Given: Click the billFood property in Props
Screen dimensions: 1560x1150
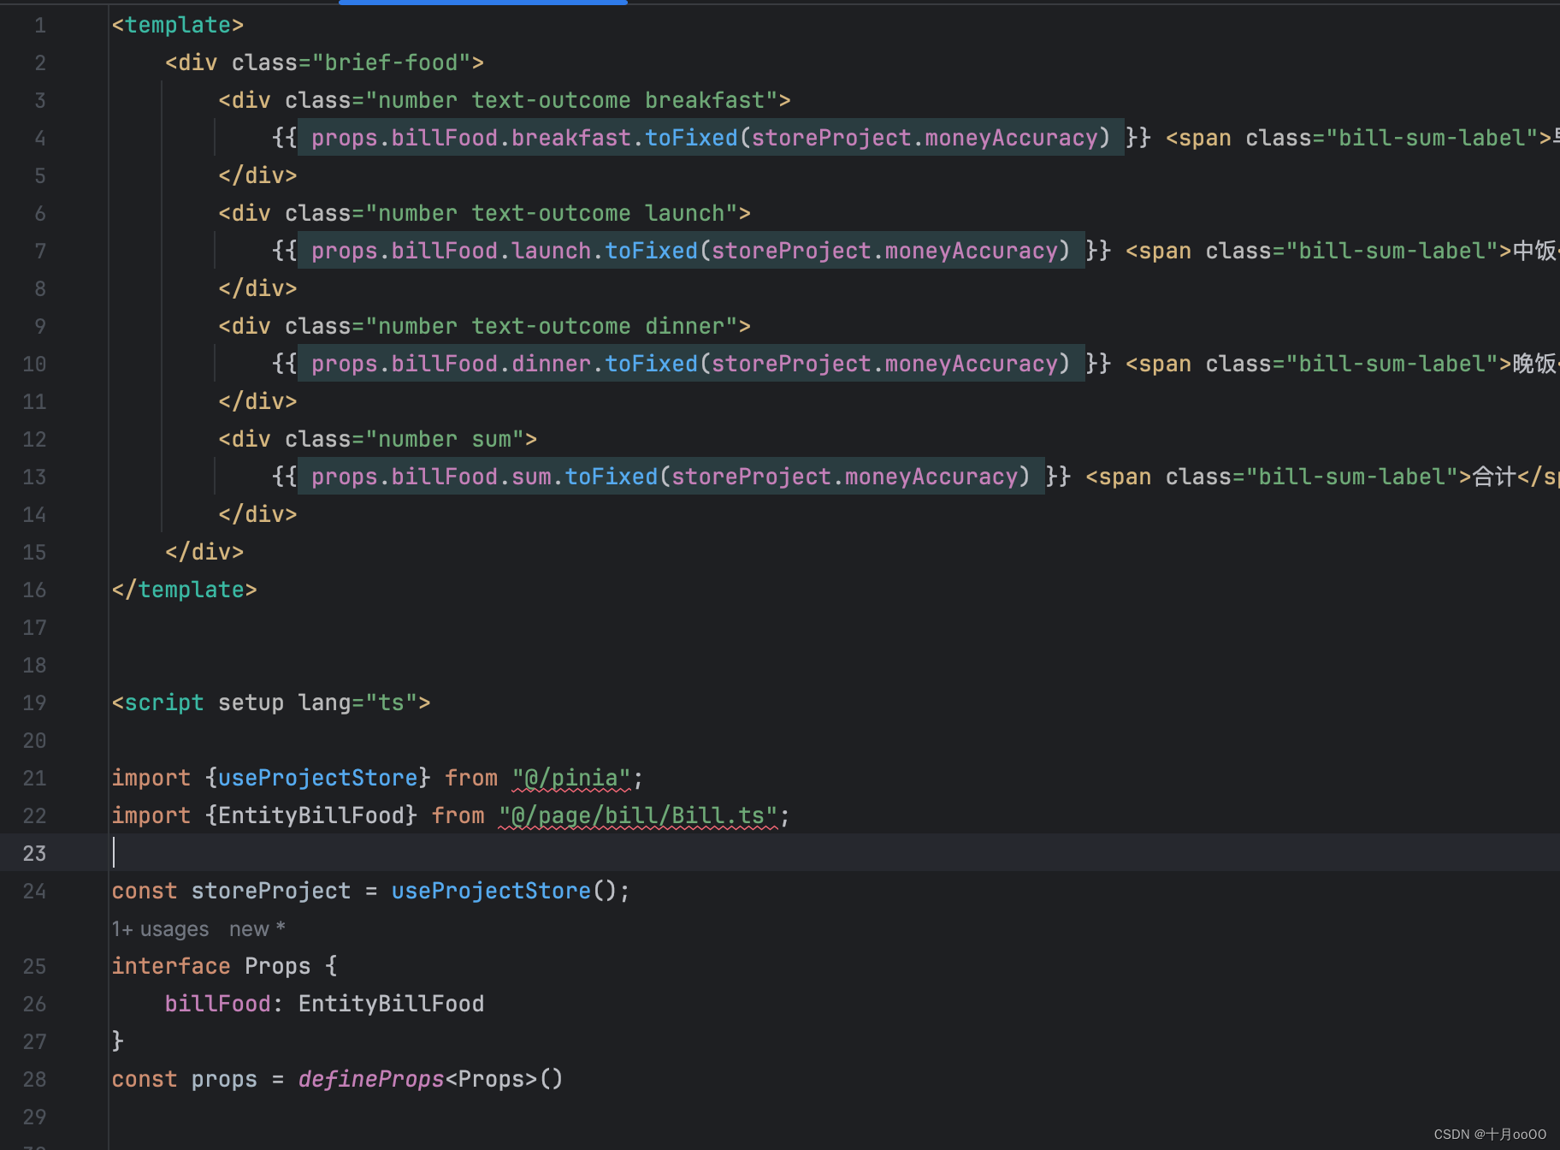Looking at the screenshot, I should [x=217, y=1004].
